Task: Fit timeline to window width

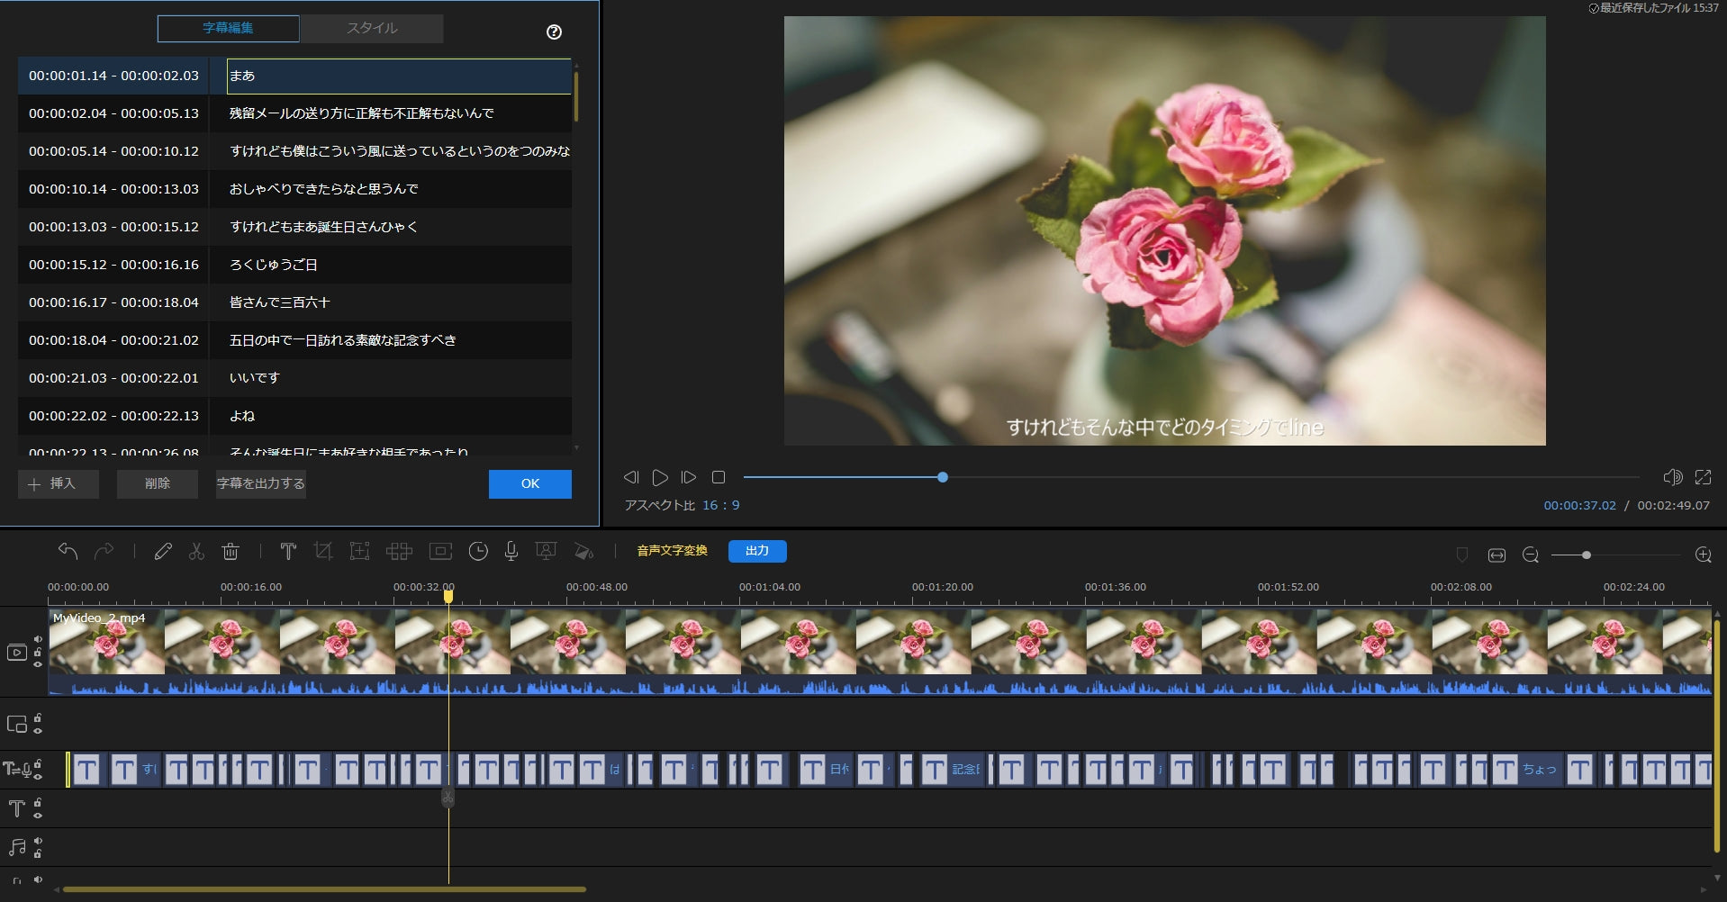Action: (x=1496, y=555)
